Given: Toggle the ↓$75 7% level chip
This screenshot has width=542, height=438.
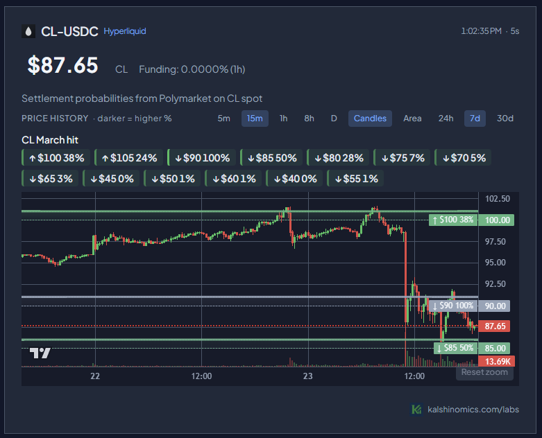Looking at the screenshot, I should tap(402, 158).
